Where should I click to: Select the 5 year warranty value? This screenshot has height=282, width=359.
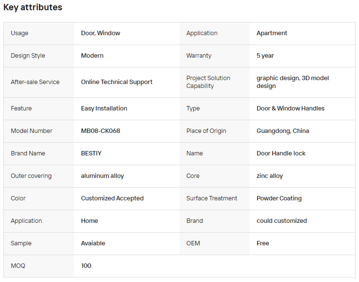(x=265, y=56)
